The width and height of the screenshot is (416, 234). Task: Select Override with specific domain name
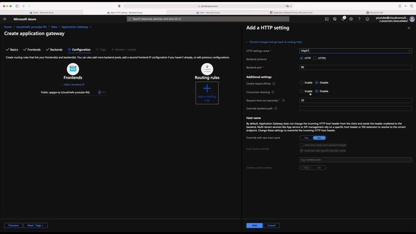302,151
